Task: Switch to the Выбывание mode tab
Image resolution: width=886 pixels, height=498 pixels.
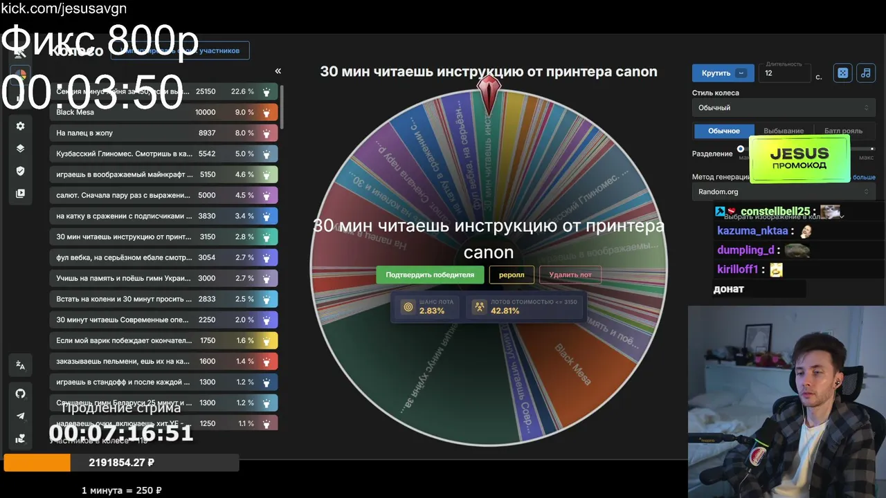Action: tap(784, 131)
